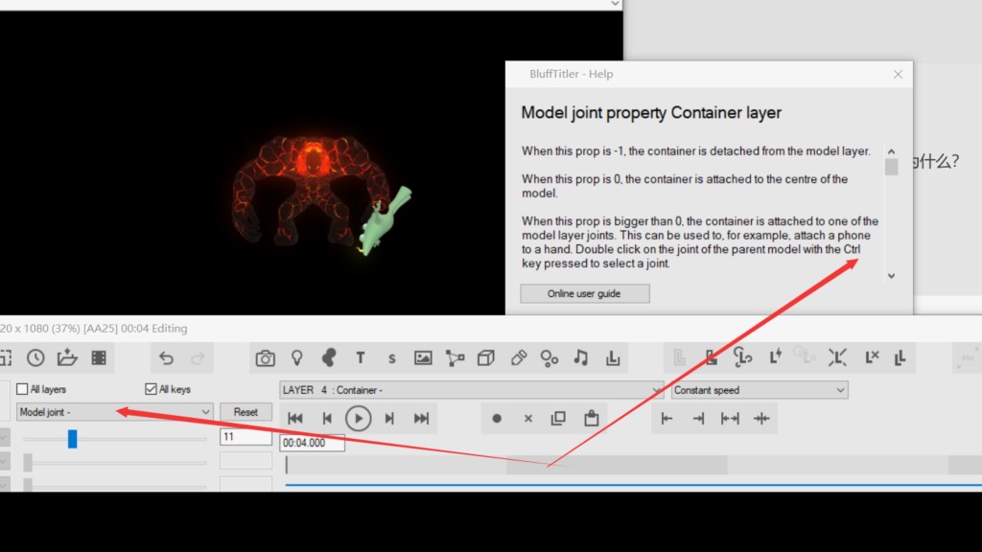Add a model layer with the cube icon
The width and height of the screenshot is (982, 552).
tap(486, 358)
